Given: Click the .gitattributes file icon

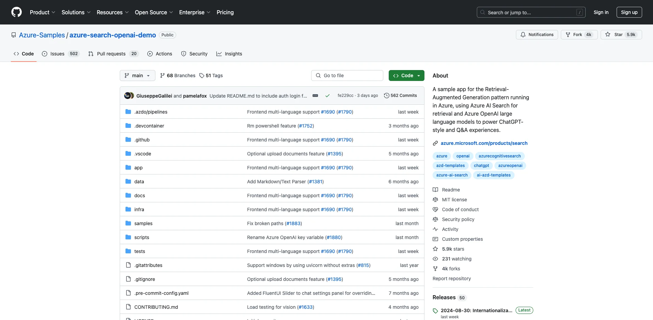Looking at the screenshot, I should [x=128, y=265].
